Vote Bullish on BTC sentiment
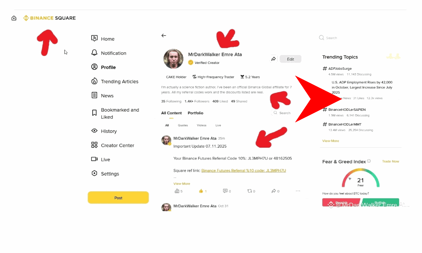422x253 pixels. pos(380,202)
